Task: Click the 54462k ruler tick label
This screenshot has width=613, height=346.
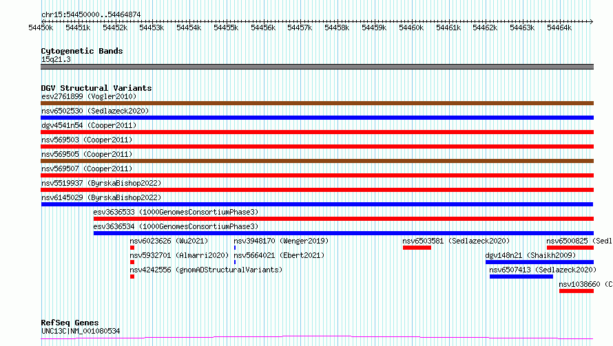Action: pos(485,28)
